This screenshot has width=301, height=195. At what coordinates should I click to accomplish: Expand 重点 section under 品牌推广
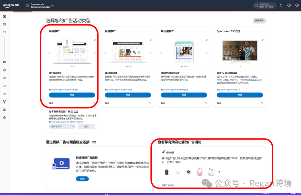(128, 103)
